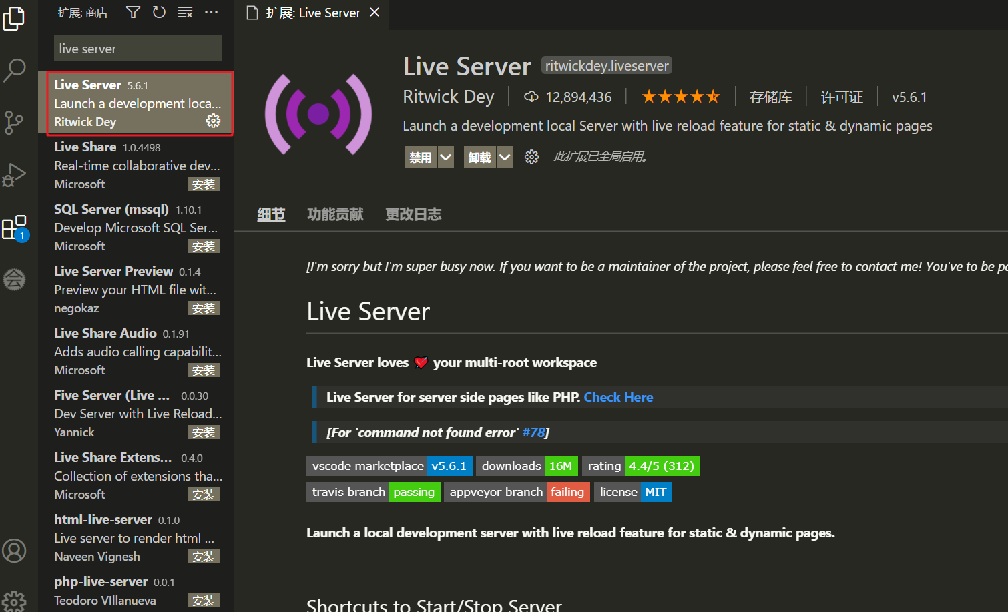The image size is (1008, 612).
Task: Open the Manage gear at activity bar bottom
Action: (14, 601)
